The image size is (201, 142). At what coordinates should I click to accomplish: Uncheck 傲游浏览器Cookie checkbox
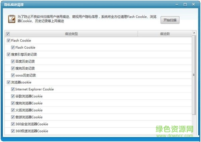[x=13, y=117]
